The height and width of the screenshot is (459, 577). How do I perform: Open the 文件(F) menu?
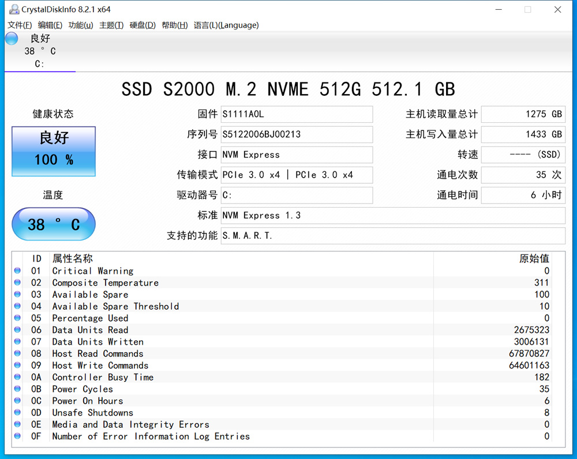(x=20, y=25)
